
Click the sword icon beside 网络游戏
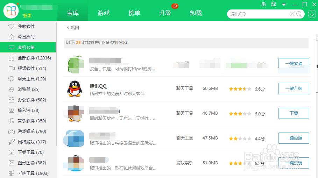[12, 142]
